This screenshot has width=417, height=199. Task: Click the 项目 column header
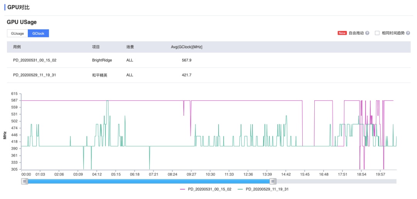[x=96, y=47]
